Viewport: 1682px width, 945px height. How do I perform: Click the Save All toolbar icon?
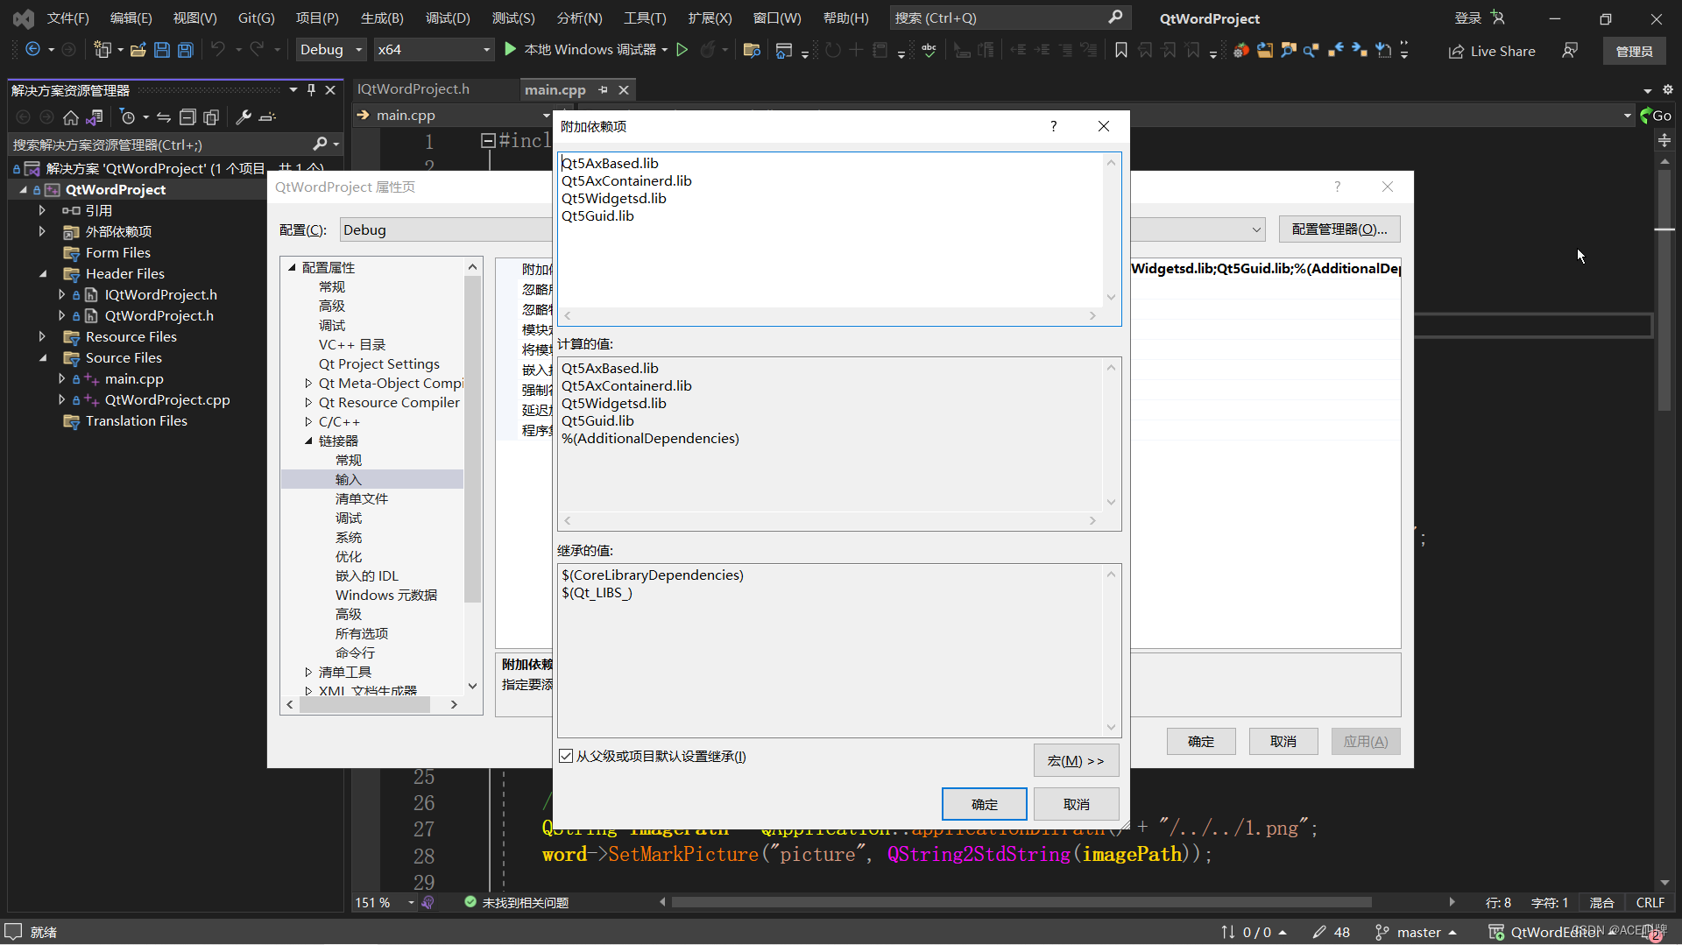pos(185,49)
